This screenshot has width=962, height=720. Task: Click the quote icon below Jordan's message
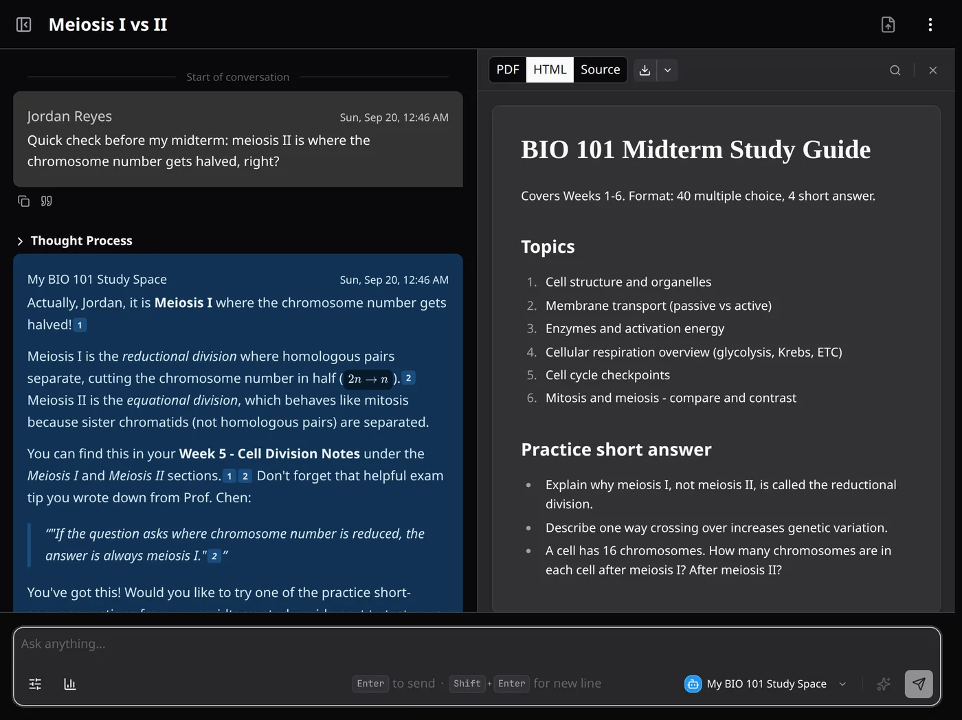coord(47,201)
